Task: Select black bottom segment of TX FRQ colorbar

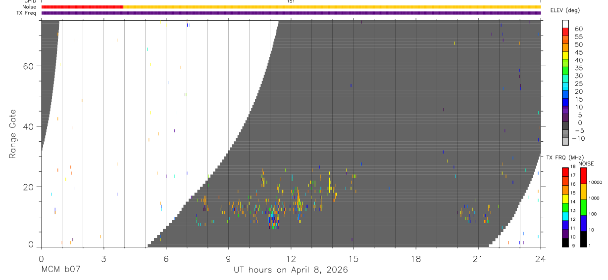Action: tap(565, 241)
